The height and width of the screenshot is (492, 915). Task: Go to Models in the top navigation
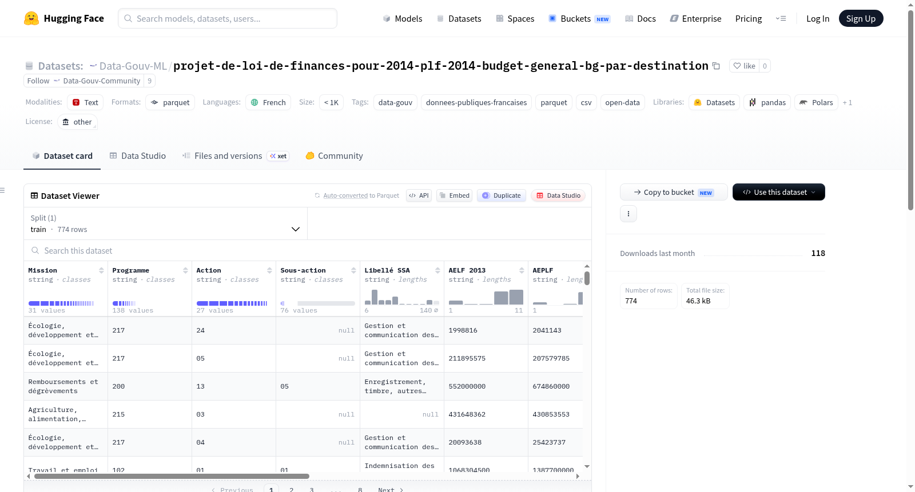[x=403, y=18]
